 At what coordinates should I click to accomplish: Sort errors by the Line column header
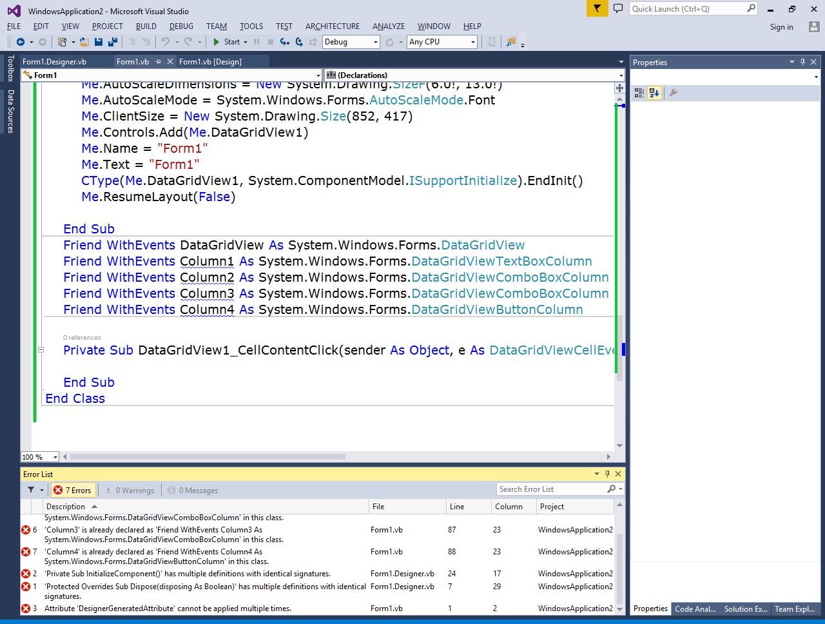click(x=469, y=507)
